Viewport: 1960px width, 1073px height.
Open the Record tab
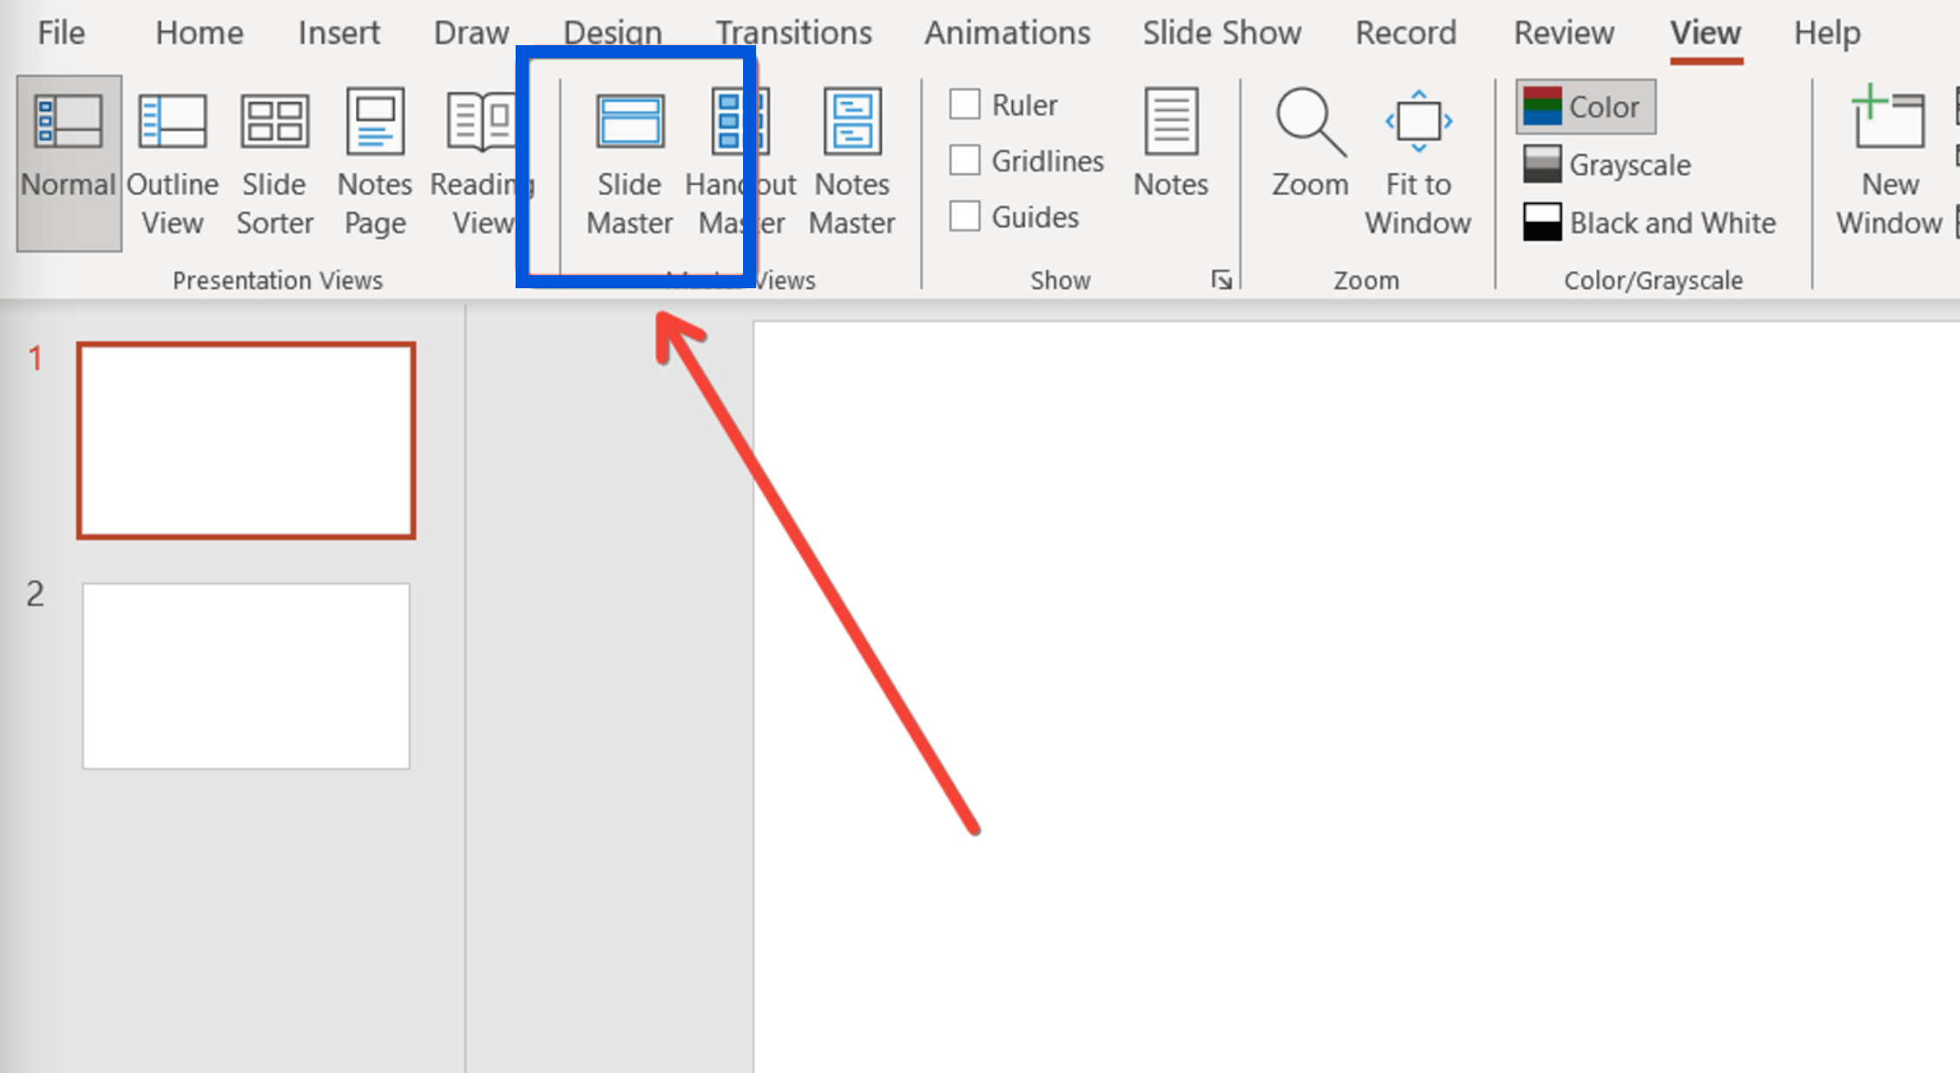click(x=1406, y=33)
